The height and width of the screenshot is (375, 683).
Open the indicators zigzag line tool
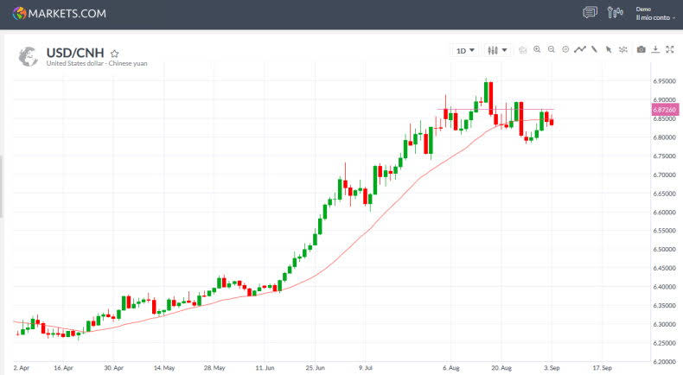579,50
